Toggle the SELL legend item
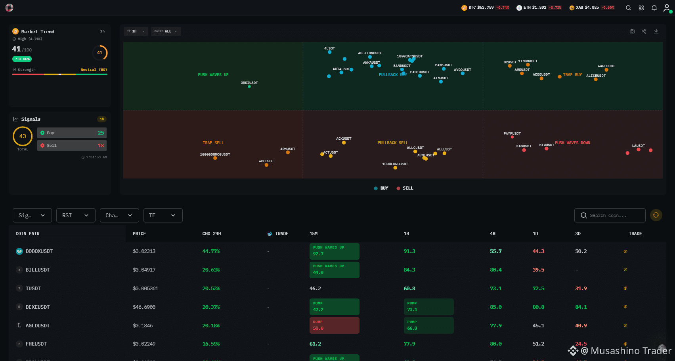This screenshot has width=675, height=361. pos(405,188)
